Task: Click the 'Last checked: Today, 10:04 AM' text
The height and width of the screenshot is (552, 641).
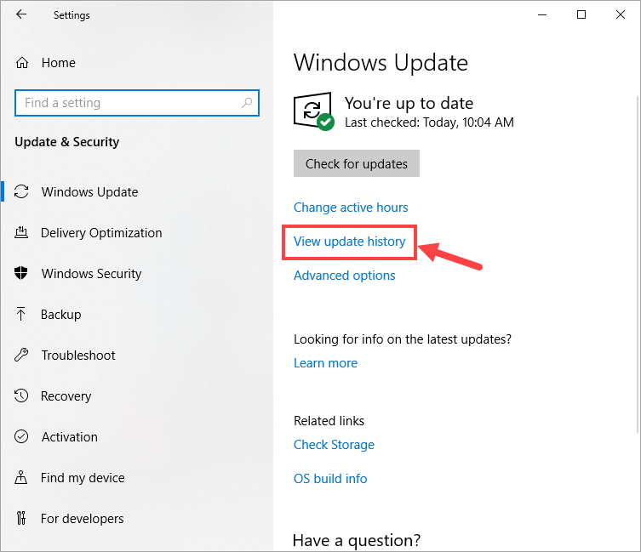Action: pyautogui.click(x=429, y=122)
